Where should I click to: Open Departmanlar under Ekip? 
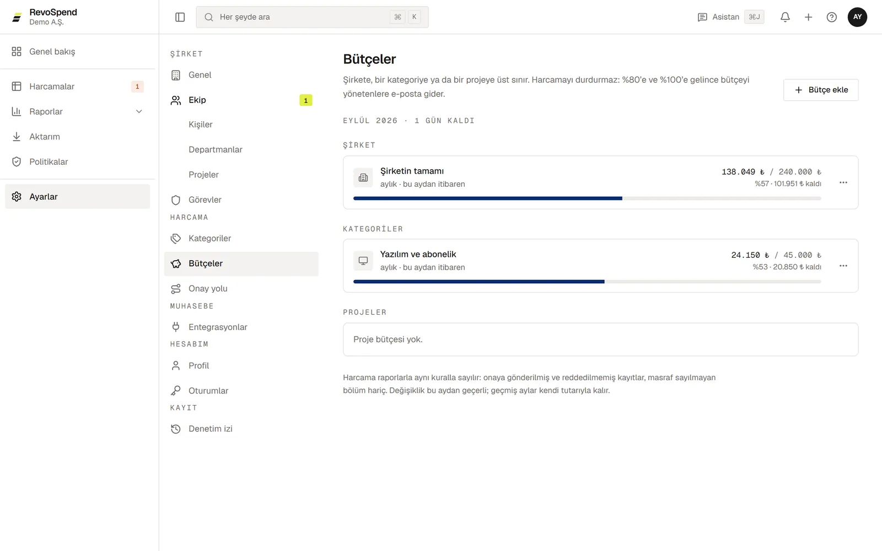click(241, 149)
